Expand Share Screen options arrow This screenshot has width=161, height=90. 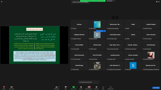(x=76, y=87)
